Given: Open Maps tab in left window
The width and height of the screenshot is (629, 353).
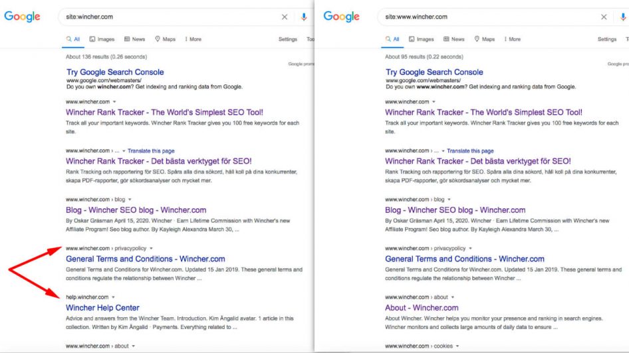Looking at the screenshot, I should coord(166,39).
